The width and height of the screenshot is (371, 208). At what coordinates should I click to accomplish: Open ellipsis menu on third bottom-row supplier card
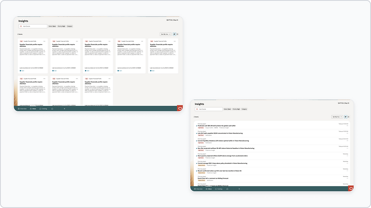pos(109,79)
